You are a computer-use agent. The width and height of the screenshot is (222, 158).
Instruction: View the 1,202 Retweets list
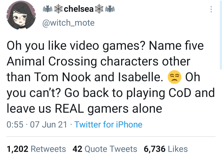36,149
